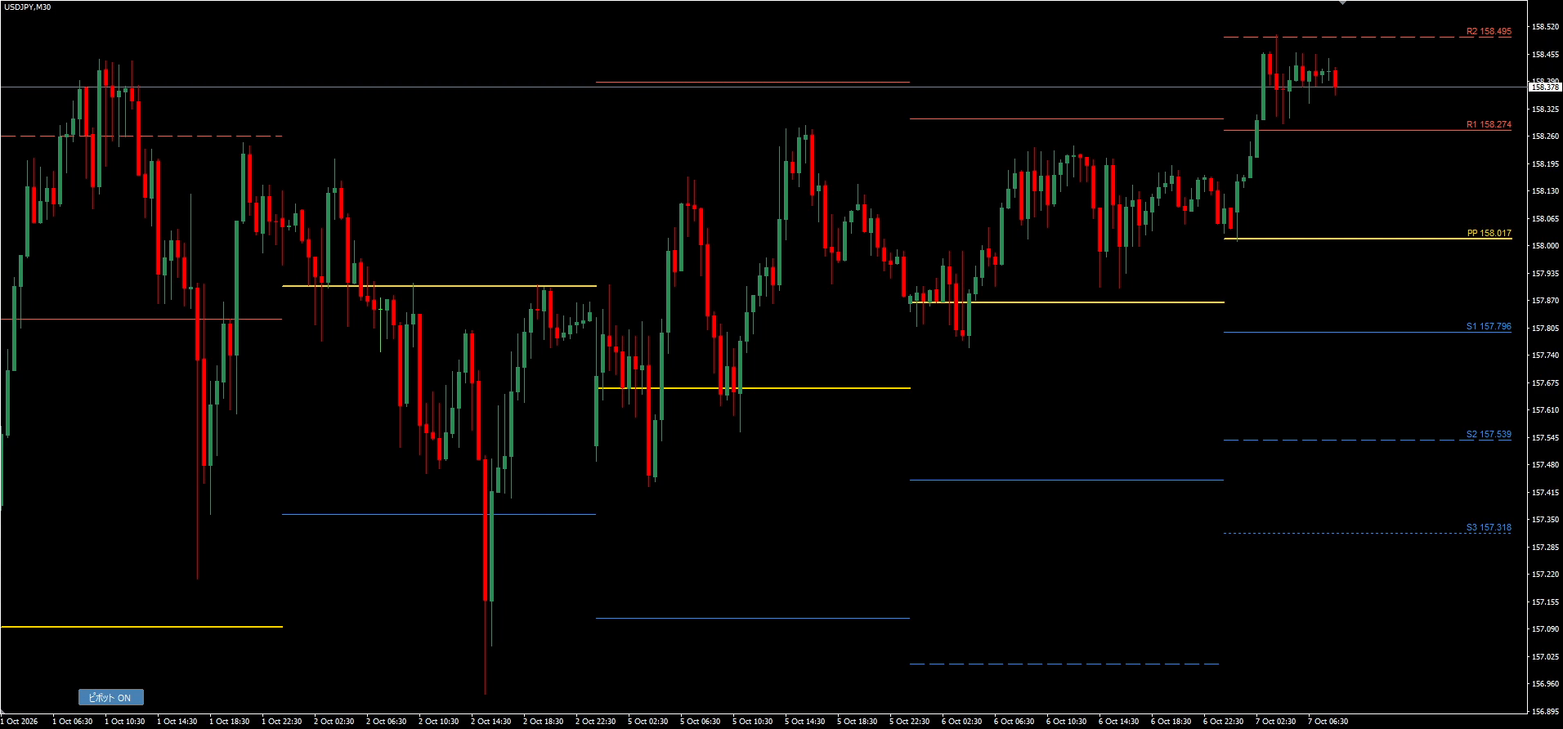This screenshot has width=1563, height=729.
Task: Select the 6 Oct 06:30 time label
Action: (1014, 722)
